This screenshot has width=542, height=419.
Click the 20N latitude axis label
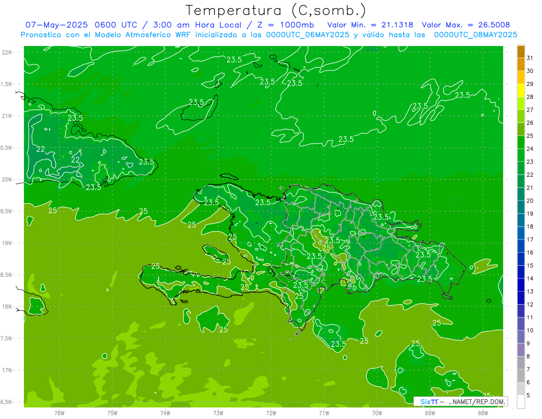pos(7,179)
